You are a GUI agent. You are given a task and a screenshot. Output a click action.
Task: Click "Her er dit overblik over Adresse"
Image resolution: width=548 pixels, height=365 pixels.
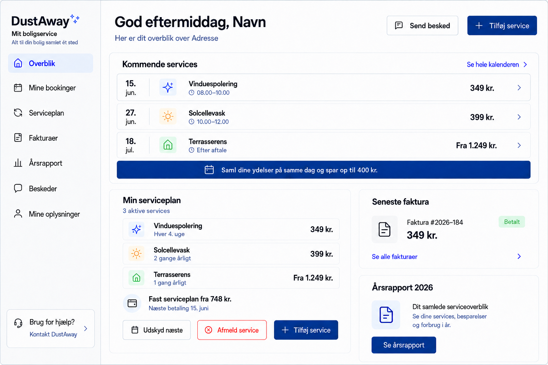[x=167, y=38]
